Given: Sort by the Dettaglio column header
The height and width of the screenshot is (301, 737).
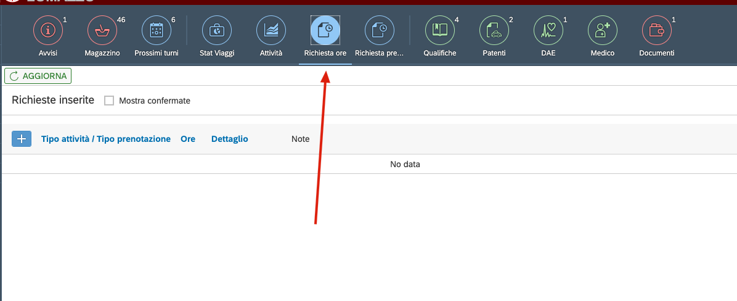Looking at the screenshot, I should click(229, 139).
